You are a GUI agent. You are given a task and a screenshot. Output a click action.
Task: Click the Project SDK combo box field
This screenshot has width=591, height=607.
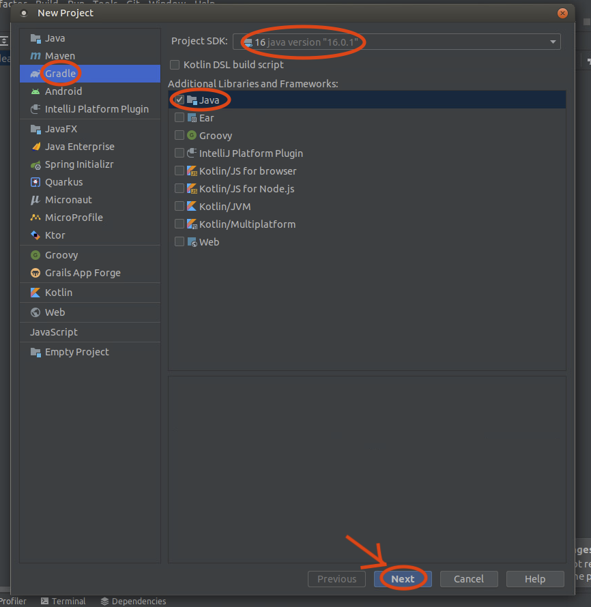[x=397, y=42]
